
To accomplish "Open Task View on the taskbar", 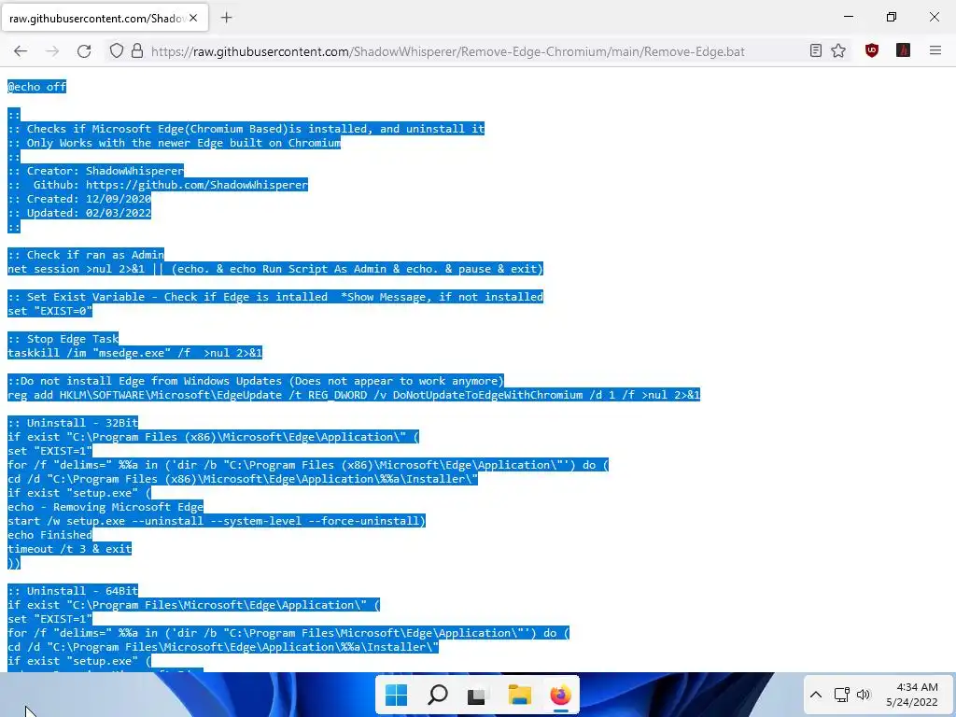I will (477, 695).
